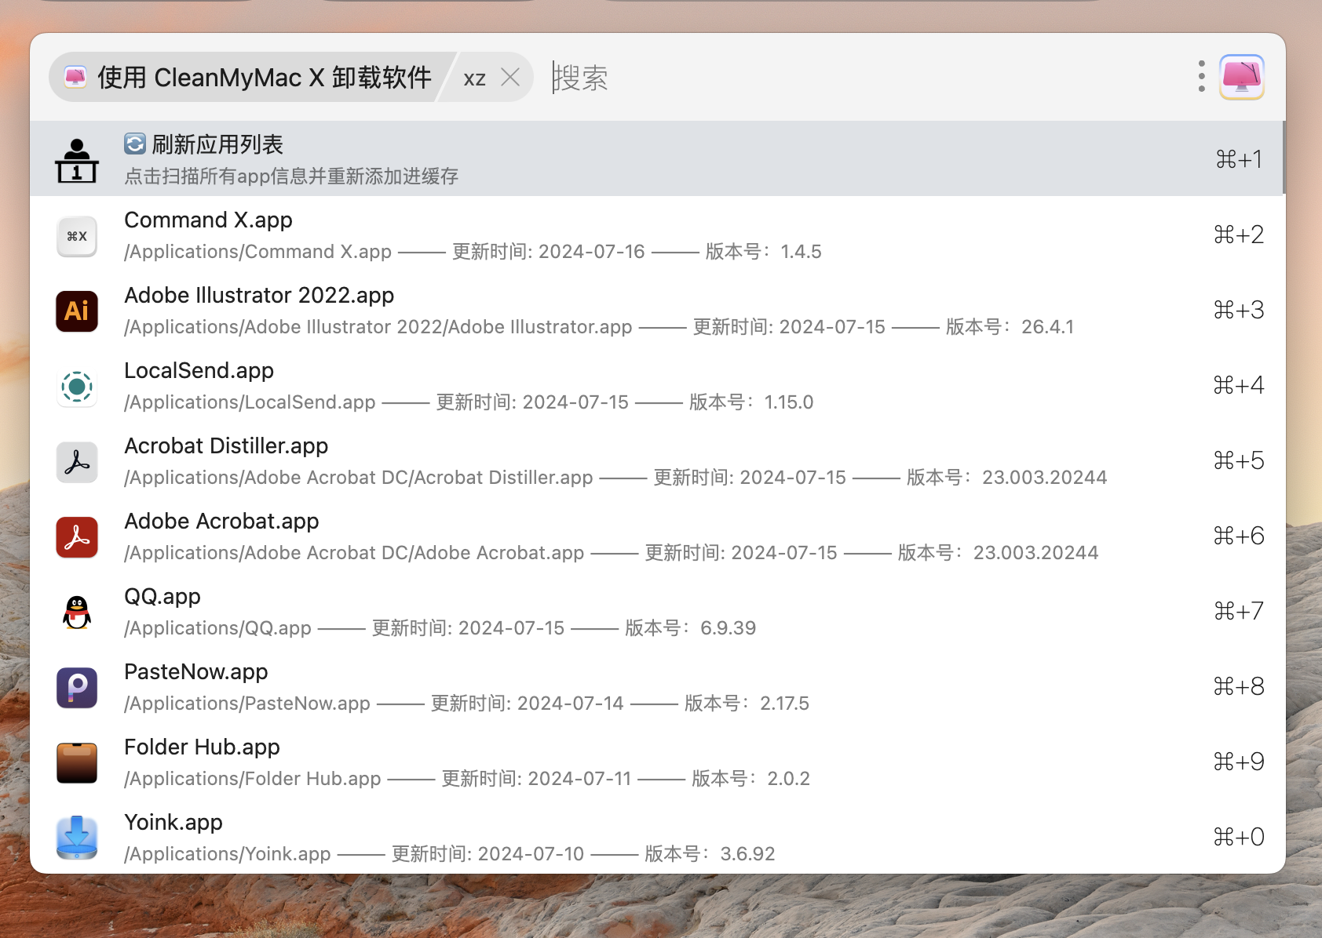The image size is (1322, 938).
Task: Select the Adobe Acrobat.app entry
Action: (658, 536)
